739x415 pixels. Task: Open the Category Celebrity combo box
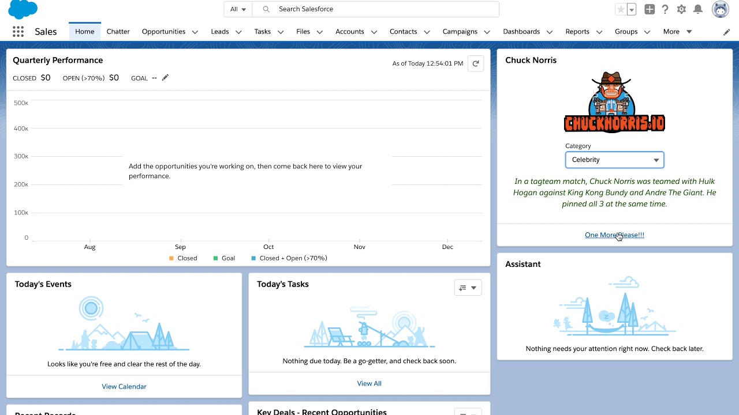[614, 160]
